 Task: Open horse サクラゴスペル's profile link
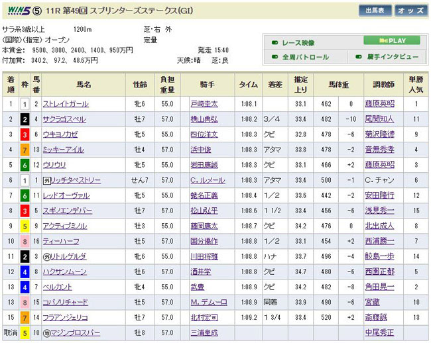(x=64, y=119)
